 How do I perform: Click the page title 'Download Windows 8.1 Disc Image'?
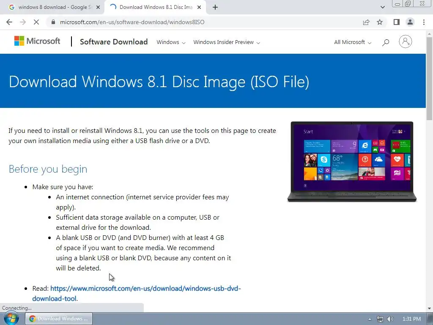[x=159, y=82]
